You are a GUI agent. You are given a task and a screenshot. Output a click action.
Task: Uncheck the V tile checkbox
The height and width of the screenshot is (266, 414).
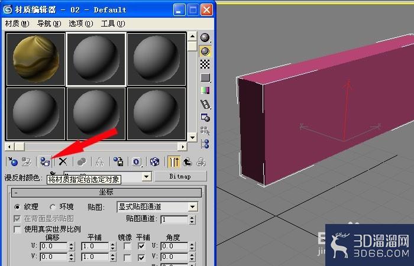(x=141, y=257)
